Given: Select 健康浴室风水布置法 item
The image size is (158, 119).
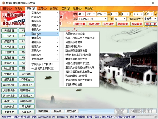Looking at the screenshot, I should pyautogui.click(x=79, y=59).
